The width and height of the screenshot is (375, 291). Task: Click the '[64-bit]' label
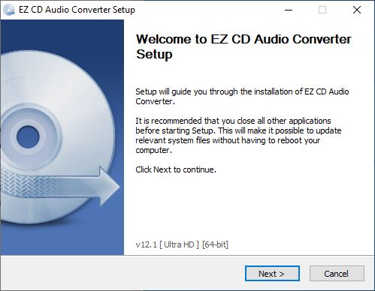pos(215,244)
